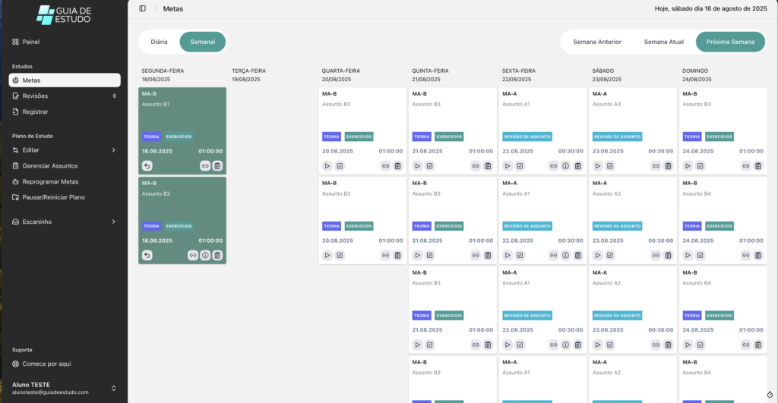
Task: Click the TERÇA-FEIRA 19/08/2025 column header
Action: click(x=248, y=75)
